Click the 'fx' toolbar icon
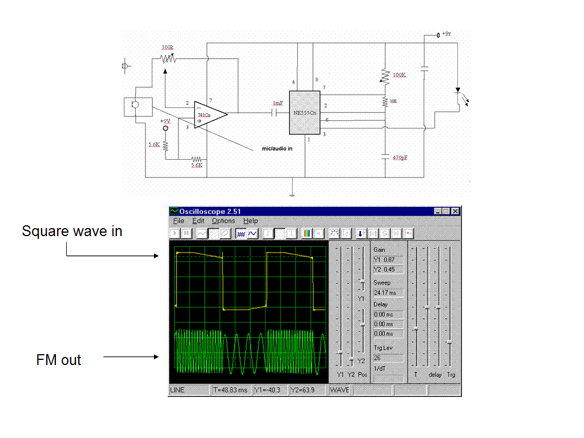 tap(318, 233)
